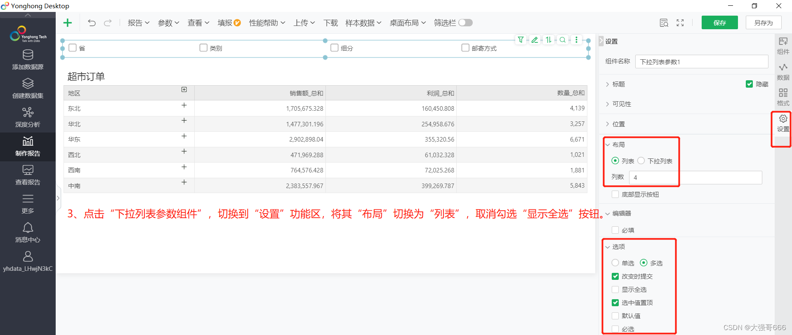
Task: Click the 下载 menu item
Action: pyautogui.click(x=330, y=23)
